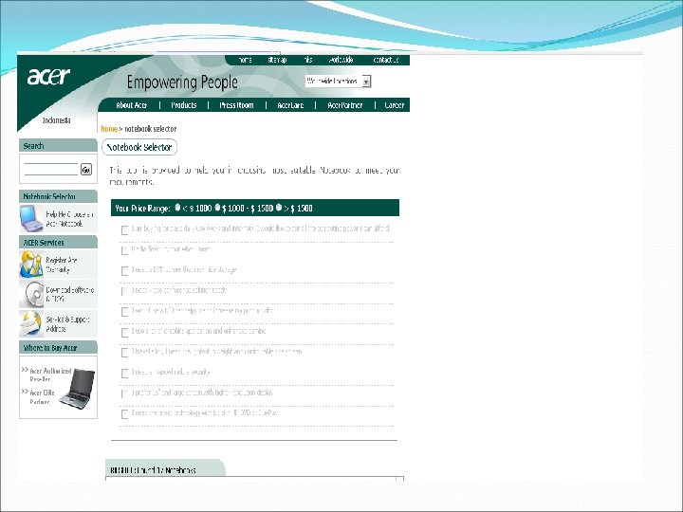Click the laptop picture under Where to Buy Acer

click(77, 389)
